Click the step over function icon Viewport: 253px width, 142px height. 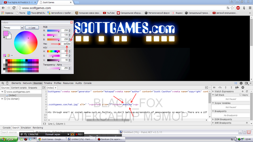pos(220,88)
